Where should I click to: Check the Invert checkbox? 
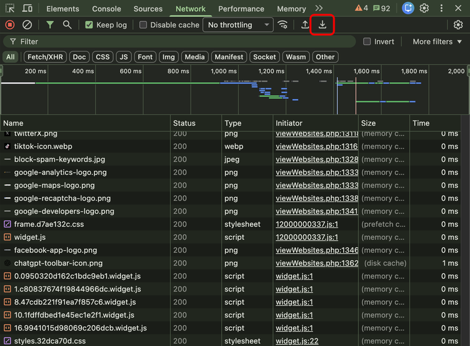click(367, 41)
